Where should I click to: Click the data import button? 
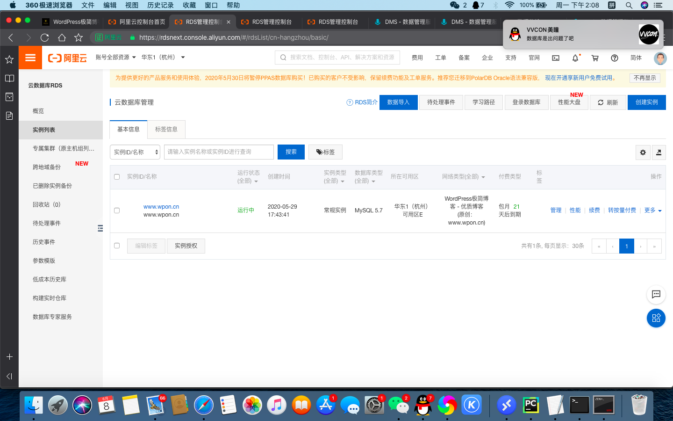pyautogui.click(x=398, y=102)
